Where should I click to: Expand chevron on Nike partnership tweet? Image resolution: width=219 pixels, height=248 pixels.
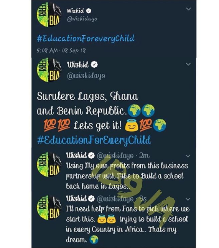pos(188,156)
